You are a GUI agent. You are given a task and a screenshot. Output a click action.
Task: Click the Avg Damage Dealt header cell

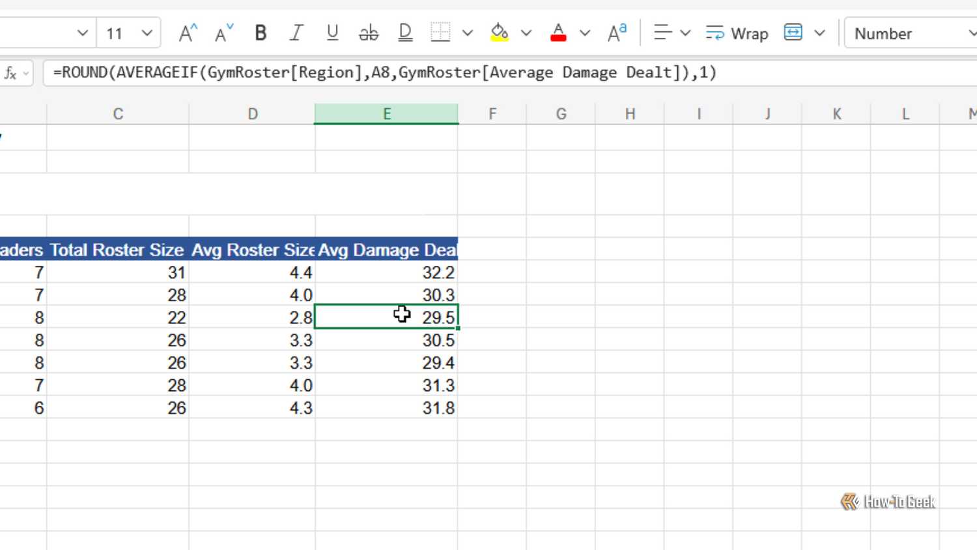pos(387,250)
